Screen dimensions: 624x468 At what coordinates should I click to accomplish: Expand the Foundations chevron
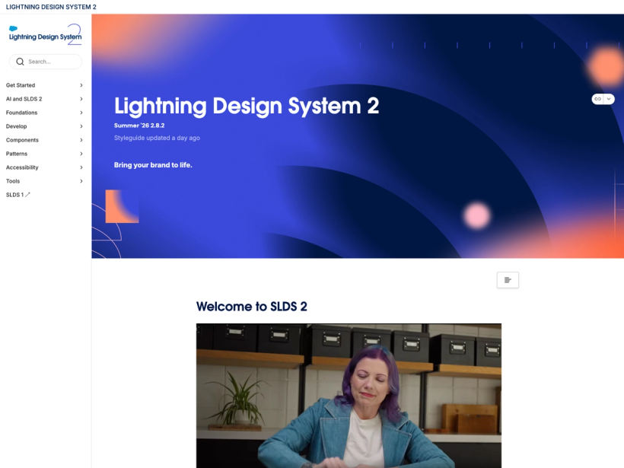click(81, 113)
